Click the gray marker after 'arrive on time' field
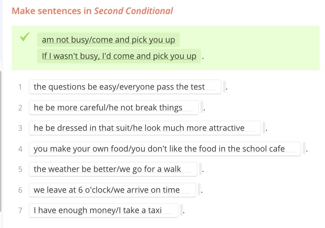 click(198, 190)
